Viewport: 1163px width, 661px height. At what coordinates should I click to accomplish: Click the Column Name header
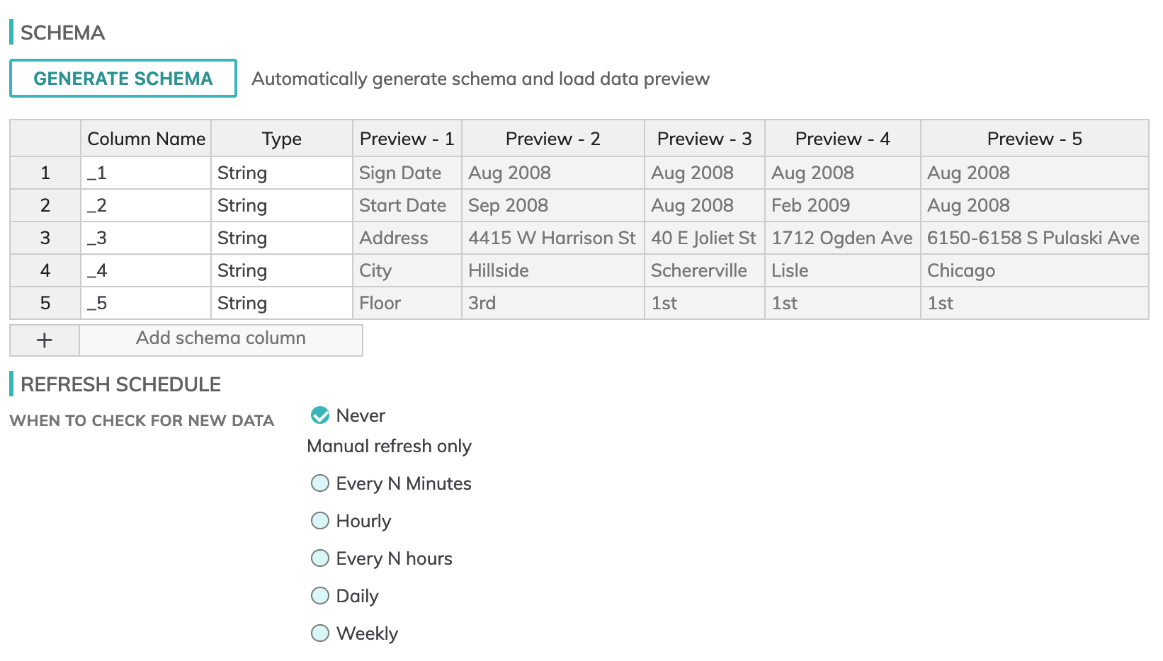(x=146, y=139)
